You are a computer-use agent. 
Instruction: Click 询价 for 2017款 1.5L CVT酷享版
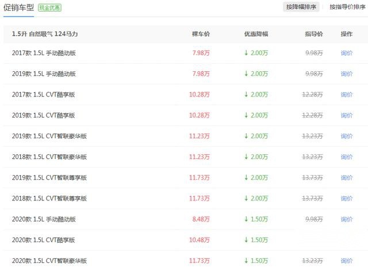(x=347, y=95)
